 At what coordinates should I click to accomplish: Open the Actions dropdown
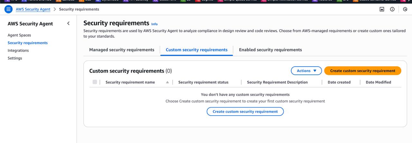(306, 71)
